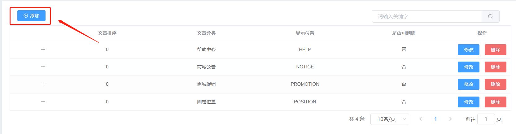
Task: Edit the 帮助中心 category with 修改
Action: 468,50
